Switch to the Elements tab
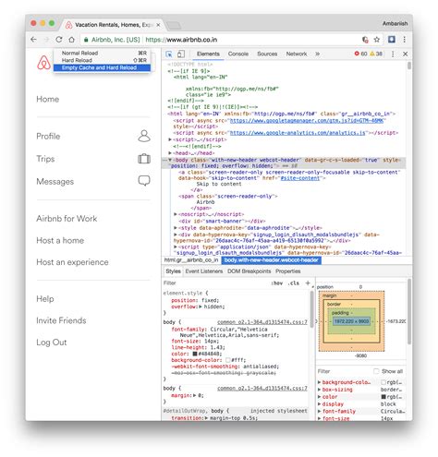The image size is (438, 457). pyautogui.click(x=208, y=54)
